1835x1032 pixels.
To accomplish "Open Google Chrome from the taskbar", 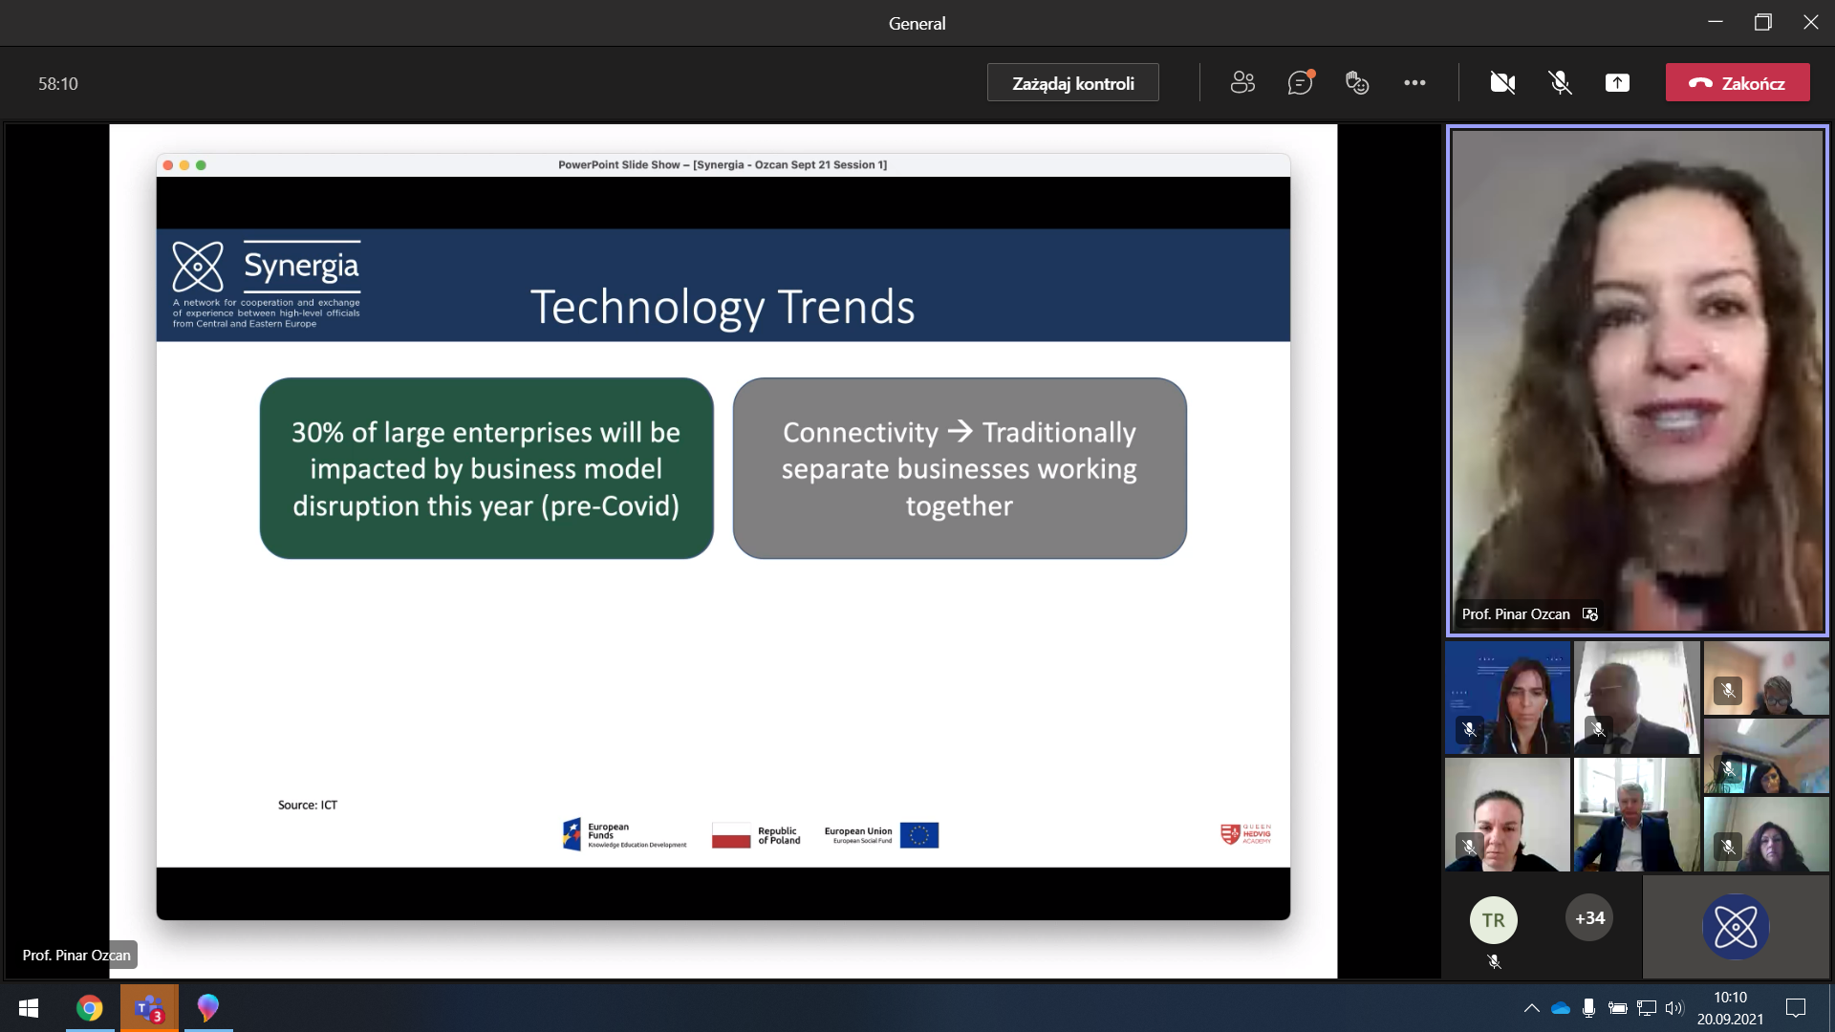I will (90, 1008).
